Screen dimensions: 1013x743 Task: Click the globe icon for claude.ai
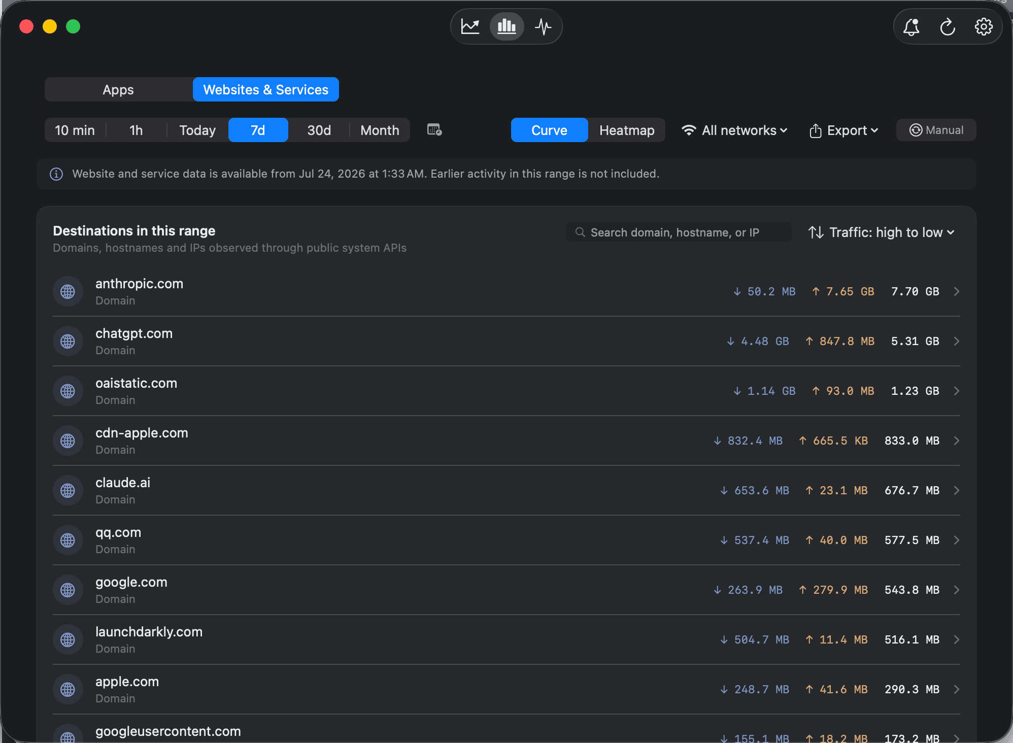[x=68, y=490]
